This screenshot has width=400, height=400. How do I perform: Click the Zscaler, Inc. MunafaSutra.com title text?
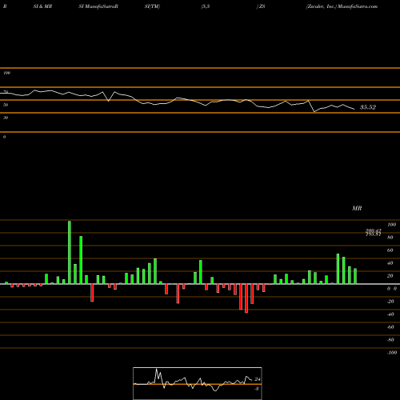coord(342,6)
